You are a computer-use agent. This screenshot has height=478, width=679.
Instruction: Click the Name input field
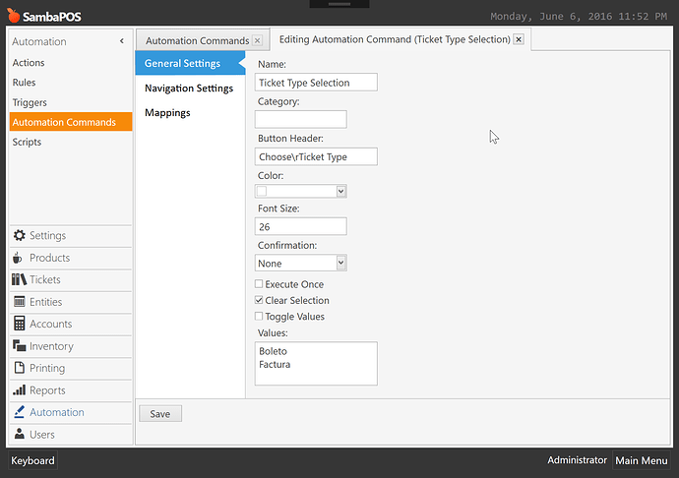[x=316, y=83]
